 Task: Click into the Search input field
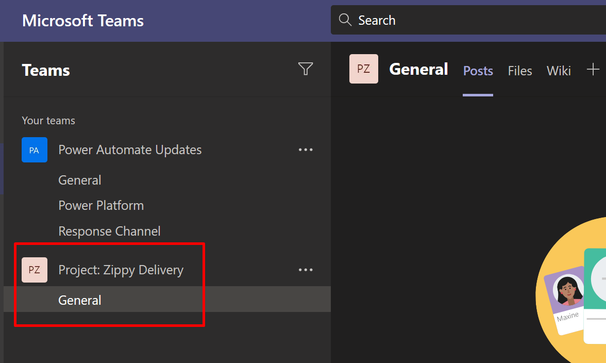[464, 21]
